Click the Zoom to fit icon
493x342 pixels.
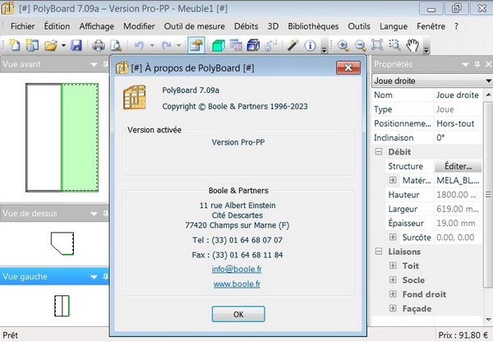(377, 45)
